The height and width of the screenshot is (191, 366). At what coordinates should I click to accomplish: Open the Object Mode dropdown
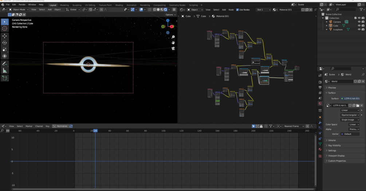tap(19, 10)
